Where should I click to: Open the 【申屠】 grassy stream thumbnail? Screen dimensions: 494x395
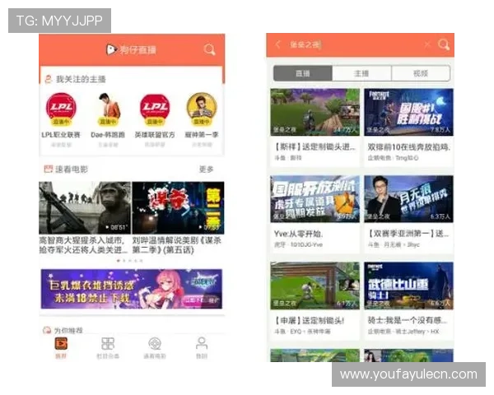coord(315,286)
